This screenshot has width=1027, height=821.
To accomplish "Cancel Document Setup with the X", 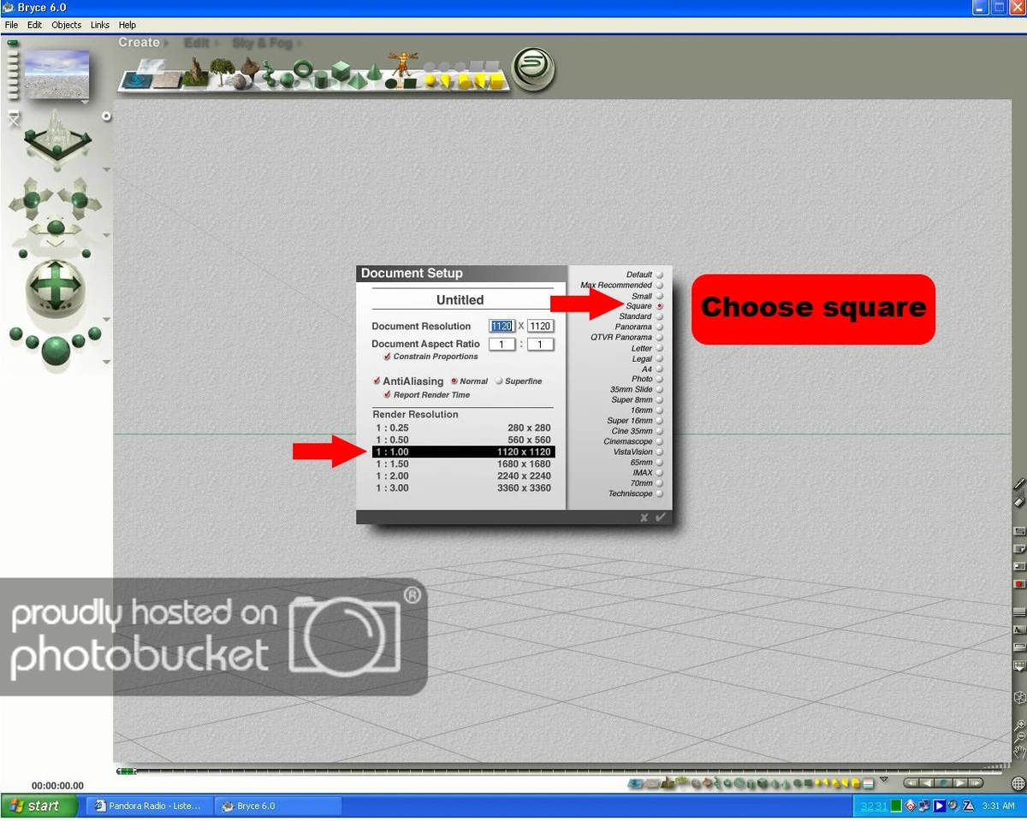I will click(644, 517).
